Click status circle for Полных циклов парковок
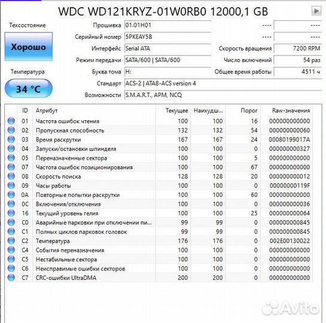Viewport: 326px width, 323px height. pos(11,231)
